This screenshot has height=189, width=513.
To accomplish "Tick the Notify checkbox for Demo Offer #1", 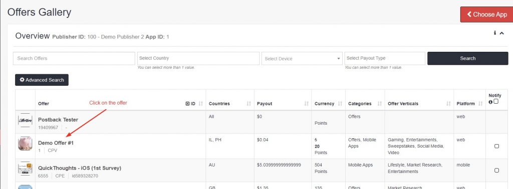I will tap(496, 146).
